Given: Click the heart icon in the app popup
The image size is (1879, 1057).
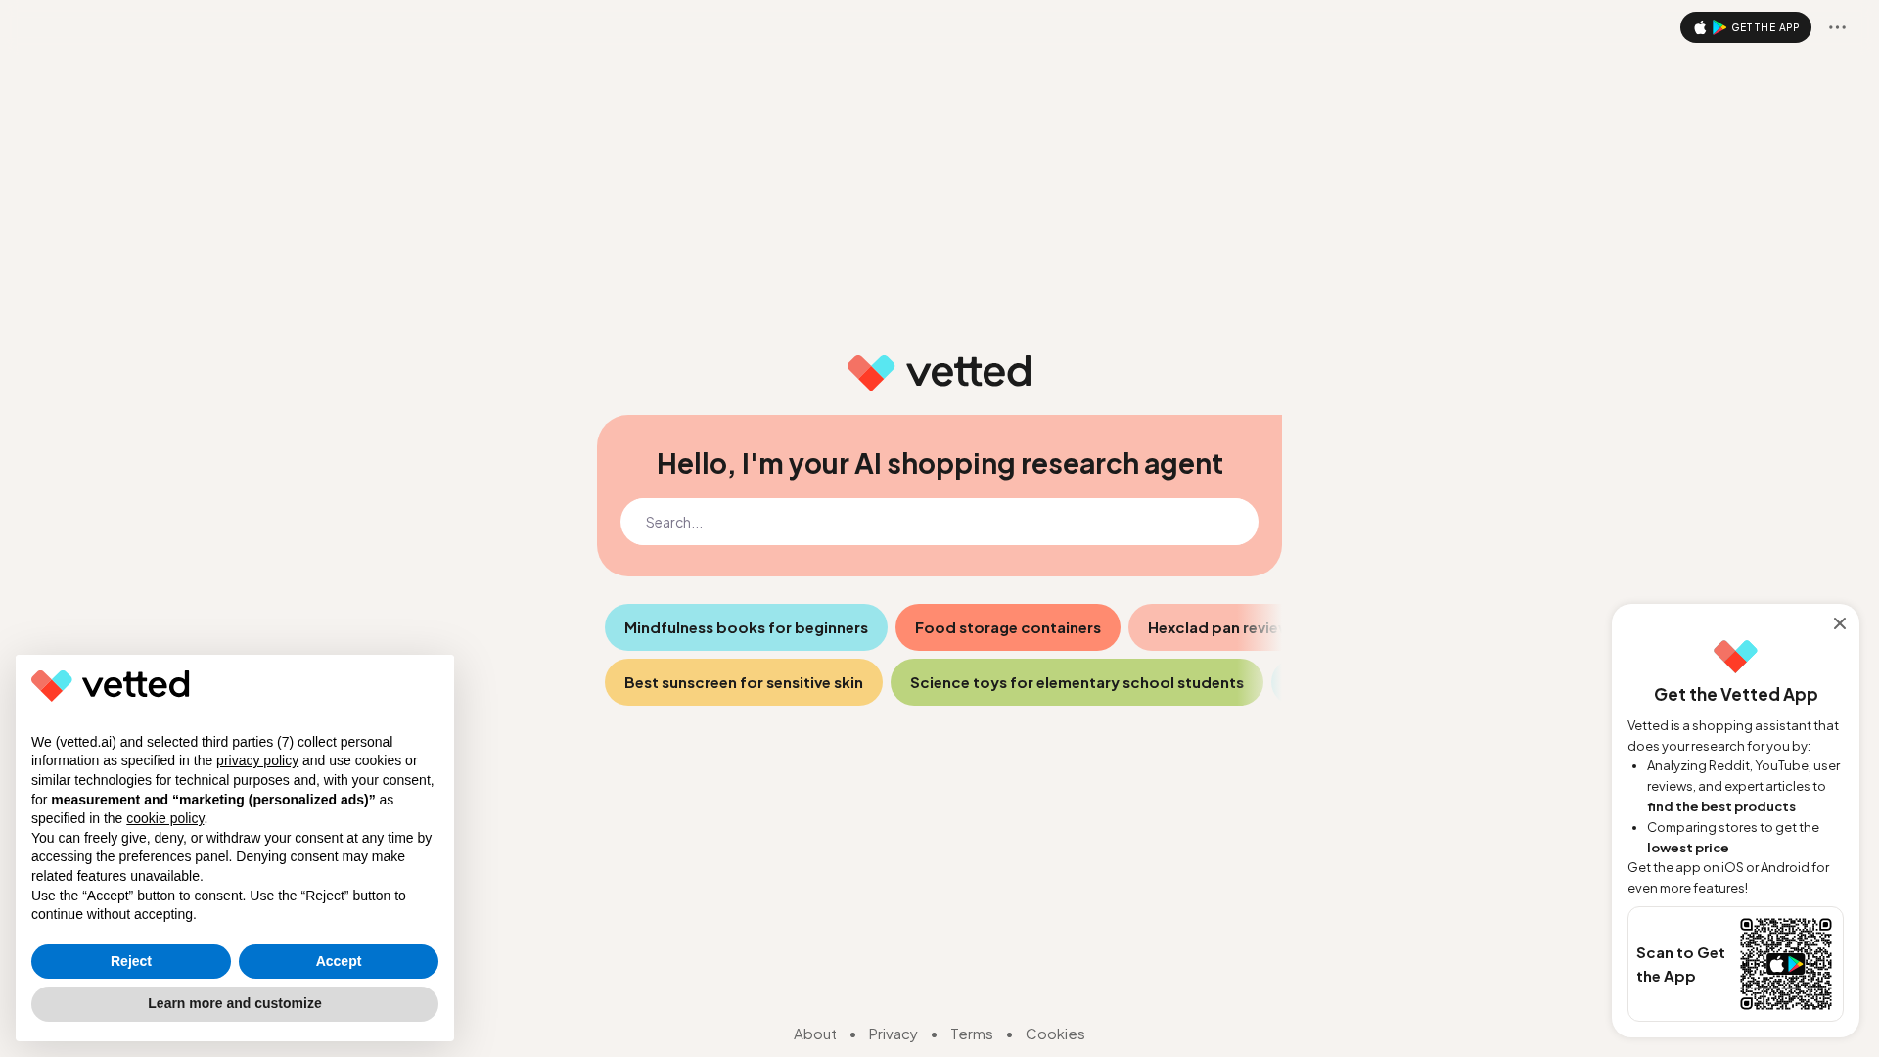Looking at the screenshot, I should [x=1735, y=656].
